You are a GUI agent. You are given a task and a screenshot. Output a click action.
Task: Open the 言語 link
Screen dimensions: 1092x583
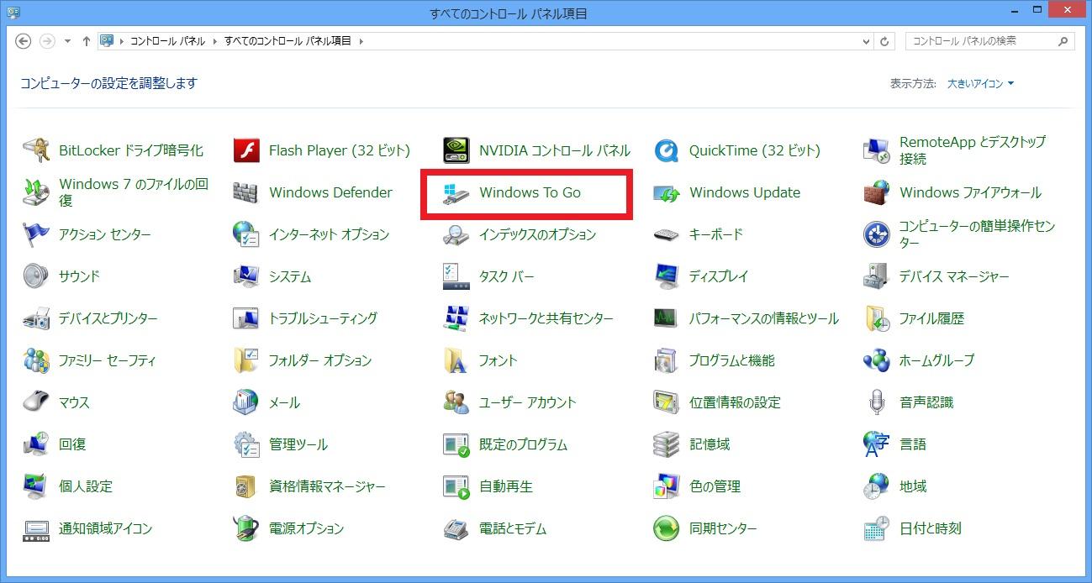pyautogui.click(x=913, y=444)
